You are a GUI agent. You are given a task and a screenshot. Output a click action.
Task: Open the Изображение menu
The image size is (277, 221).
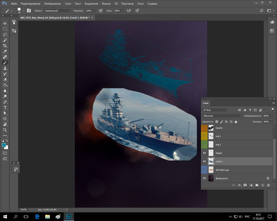pyautogui.click(x=53, y=3)
